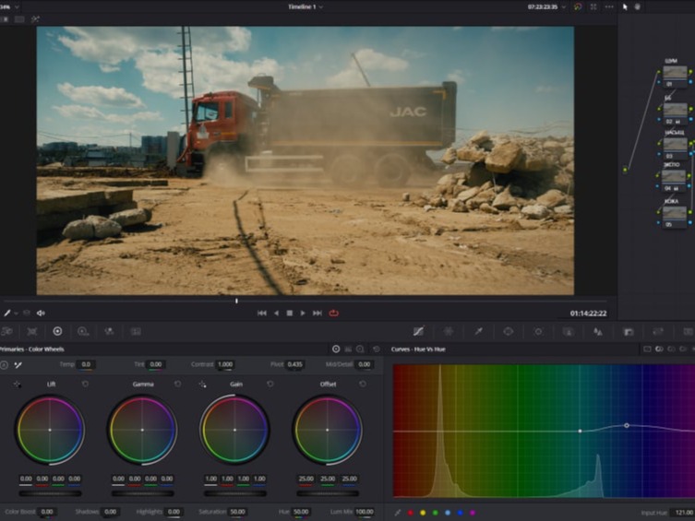
Task: Select the green hue swatch
Action: [x=436, y=513]
